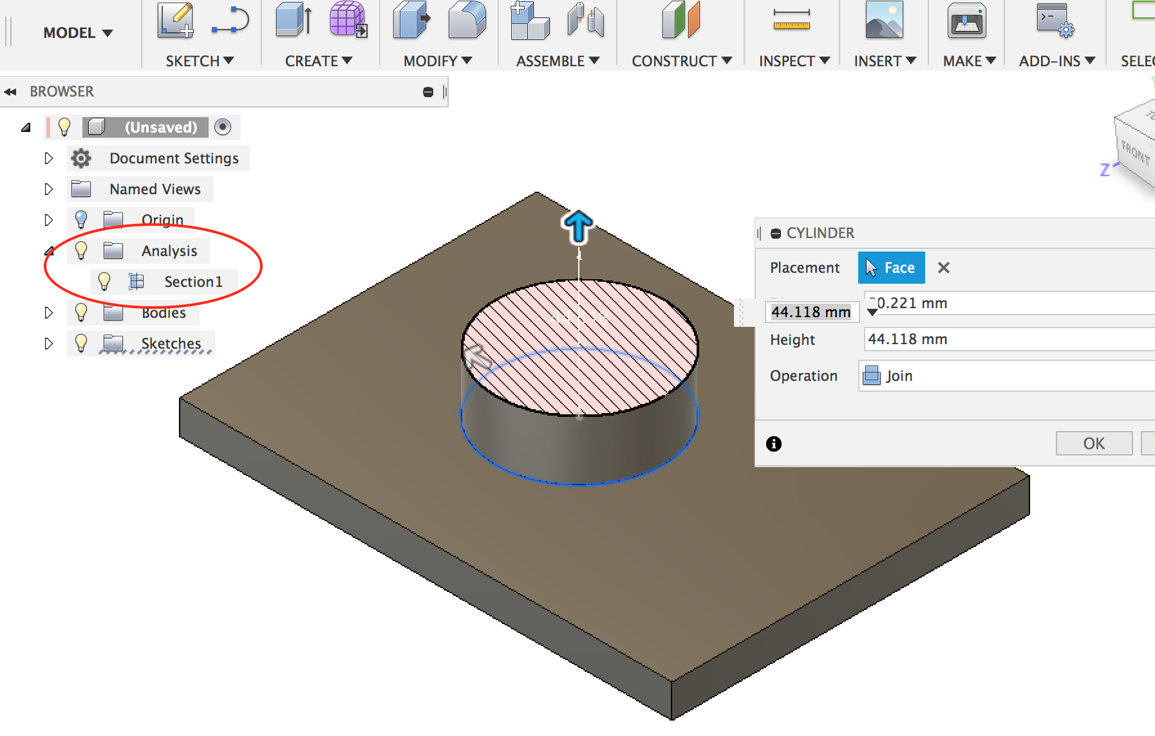This screenshot has width=1155, height=736.
Task: Open the Create Form sculpt icon
Action: 348,19
